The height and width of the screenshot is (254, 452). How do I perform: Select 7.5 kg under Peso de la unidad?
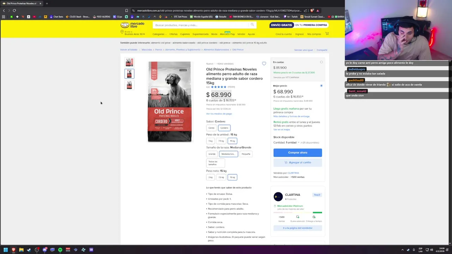pos(221,141)
